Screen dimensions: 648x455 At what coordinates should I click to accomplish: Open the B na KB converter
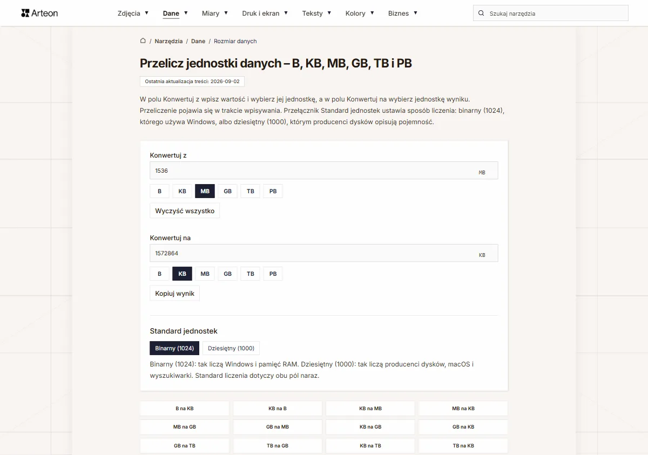[x=185, y=409]
